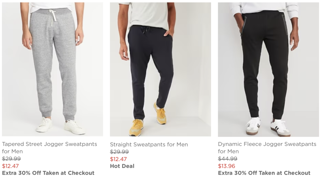Click the yellow sneakers in the Straight Sweatpants photo

click(137, 127)
